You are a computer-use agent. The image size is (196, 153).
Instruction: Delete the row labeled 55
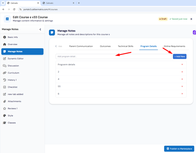click(x=182, y=86)
